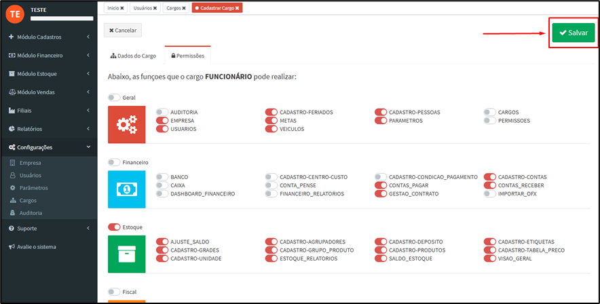Click the scales icon beside Módulo Vendas
Image resolution: width=600 pixels, height=304 pixels.
tap(12, 92)
